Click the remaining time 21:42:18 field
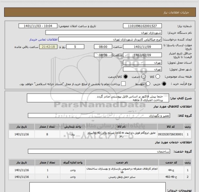The width and height of the screenshot is (199, 192). coord(48,47)
